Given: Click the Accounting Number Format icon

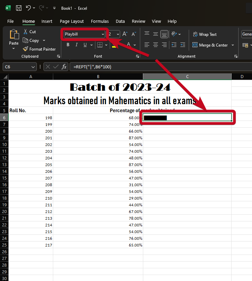Looking at the screenshot, I should (245, 45).
